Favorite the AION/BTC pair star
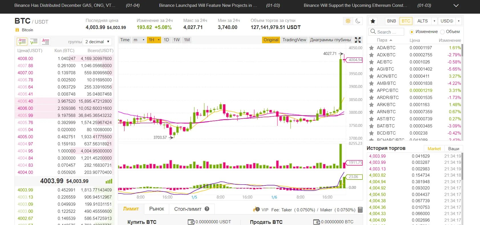 371,76
